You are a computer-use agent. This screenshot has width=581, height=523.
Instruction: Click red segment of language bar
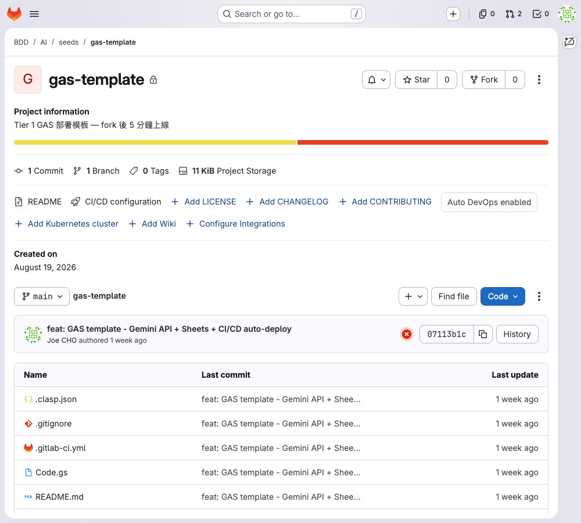(423, 142)
